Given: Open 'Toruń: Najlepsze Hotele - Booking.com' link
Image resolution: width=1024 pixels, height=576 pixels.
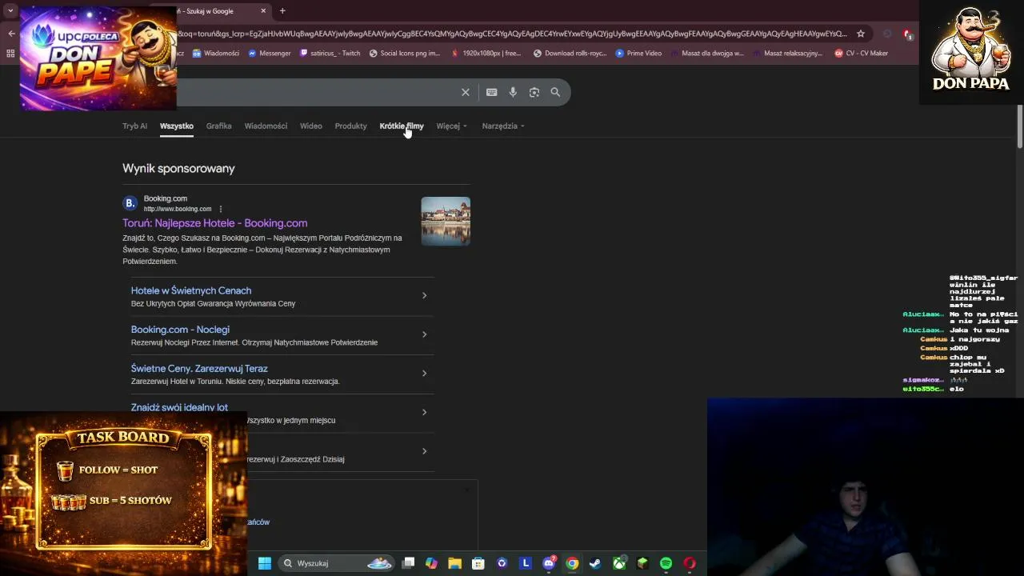Looking at the screenshot, I should [x=214, y=223].
